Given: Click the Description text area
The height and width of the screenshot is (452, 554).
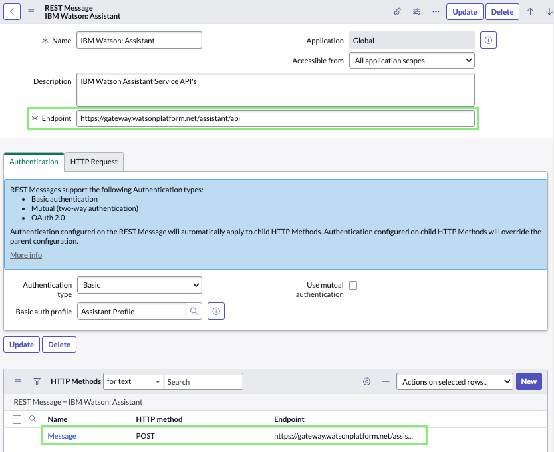Looking at the screenshot, I should (275, 89).
